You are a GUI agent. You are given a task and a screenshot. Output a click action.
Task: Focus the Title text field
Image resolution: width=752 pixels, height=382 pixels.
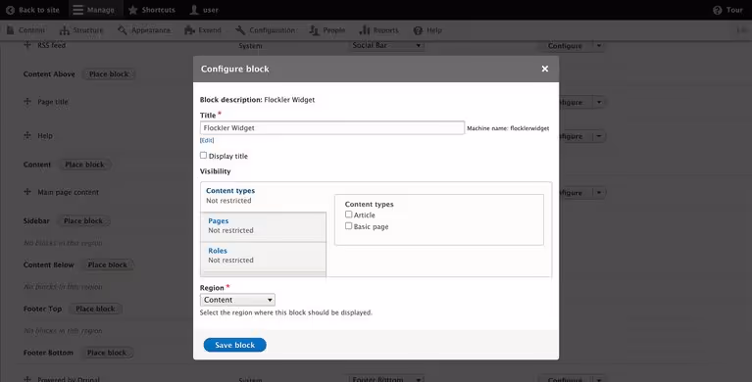click(x=331, y=128)
